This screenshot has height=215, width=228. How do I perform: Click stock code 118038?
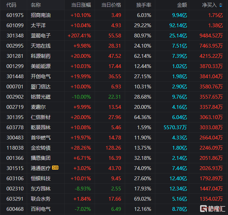(x=15, y=148)
